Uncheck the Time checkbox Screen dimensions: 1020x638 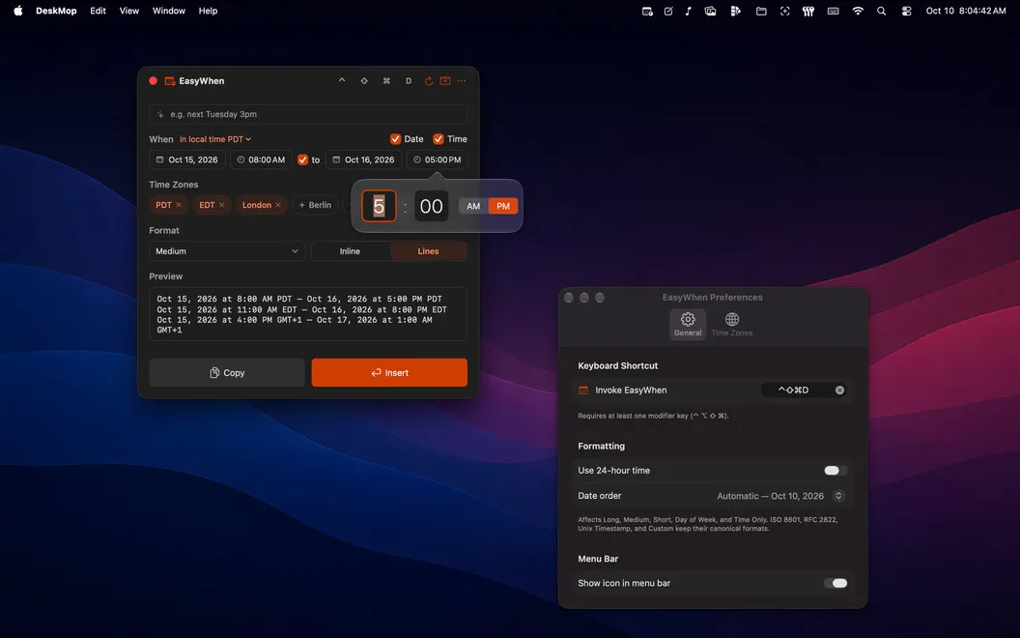pyautogui.click(x=439, y=138)
